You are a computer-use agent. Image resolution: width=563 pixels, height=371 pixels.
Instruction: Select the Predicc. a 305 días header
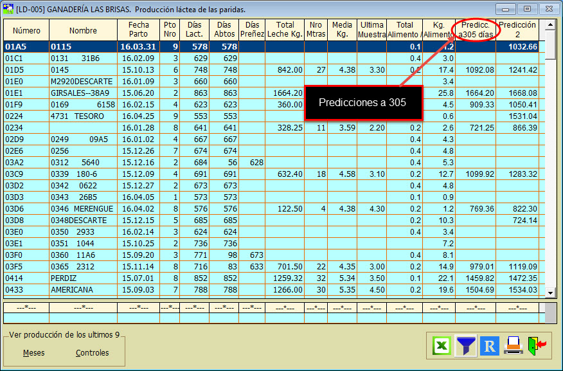pos(476,30)
